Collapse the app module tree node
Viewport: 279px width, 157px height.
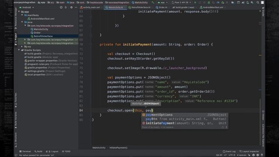tap(19, 12)
